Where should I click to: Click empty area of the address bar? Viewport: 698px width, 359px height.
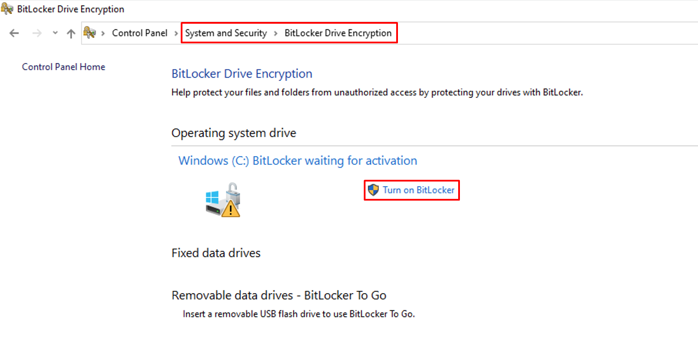(544, 33)
